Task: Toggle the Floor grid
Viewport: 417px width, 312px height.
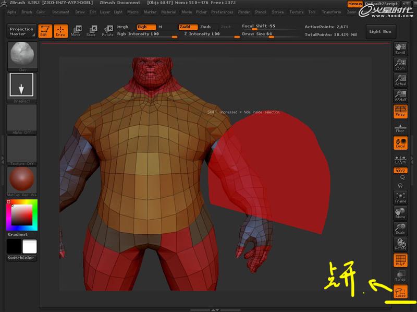Action: pyautogui.click(x=400, y=128)
